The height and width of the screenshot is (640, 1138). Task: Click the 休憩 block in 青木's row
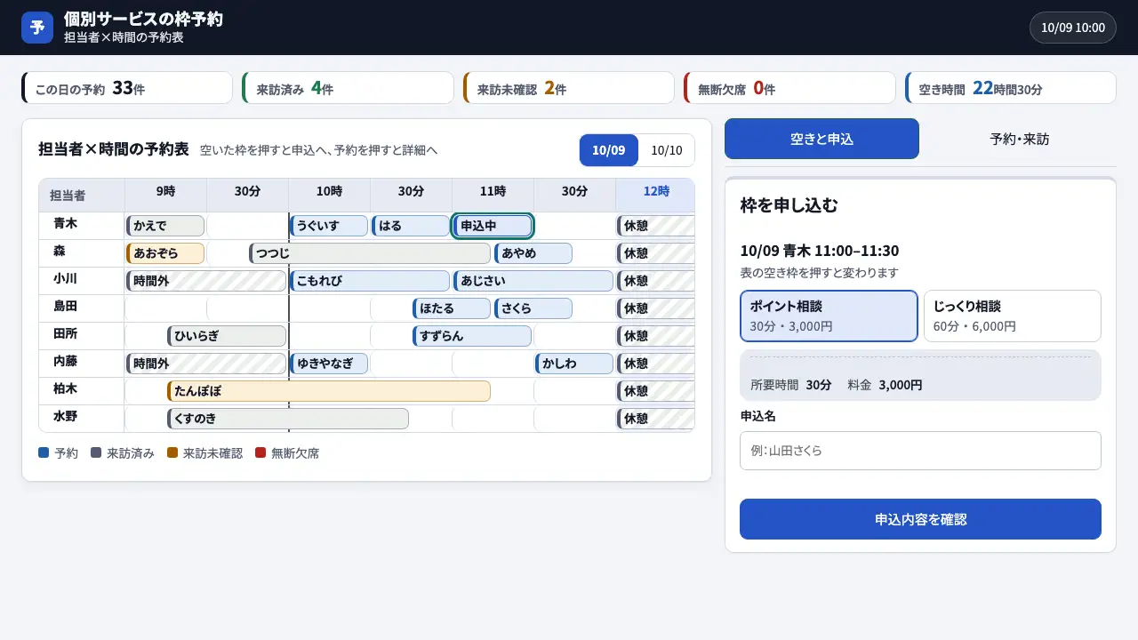[x=656, y=226]
